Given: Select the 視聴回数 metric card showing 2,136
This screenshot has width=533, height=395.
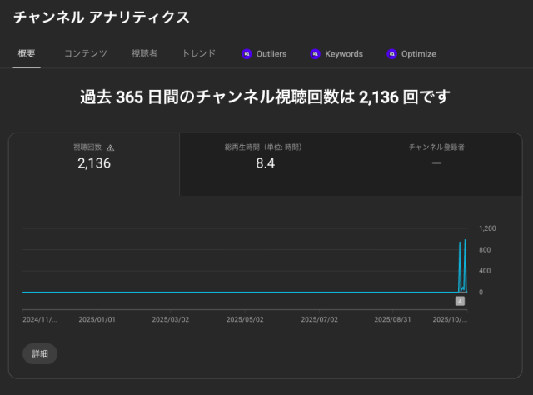Looking at the screenshot, I should (x=94, y=163).
